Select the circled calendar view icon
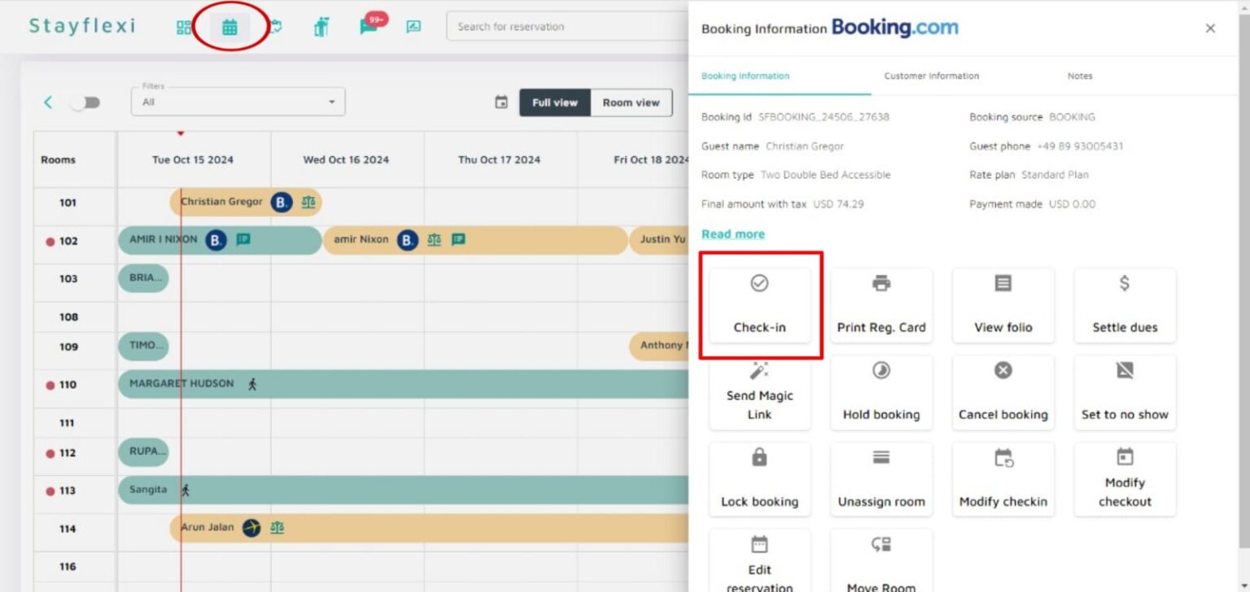Screen dimensions: 1250x592 click(230, 25)
